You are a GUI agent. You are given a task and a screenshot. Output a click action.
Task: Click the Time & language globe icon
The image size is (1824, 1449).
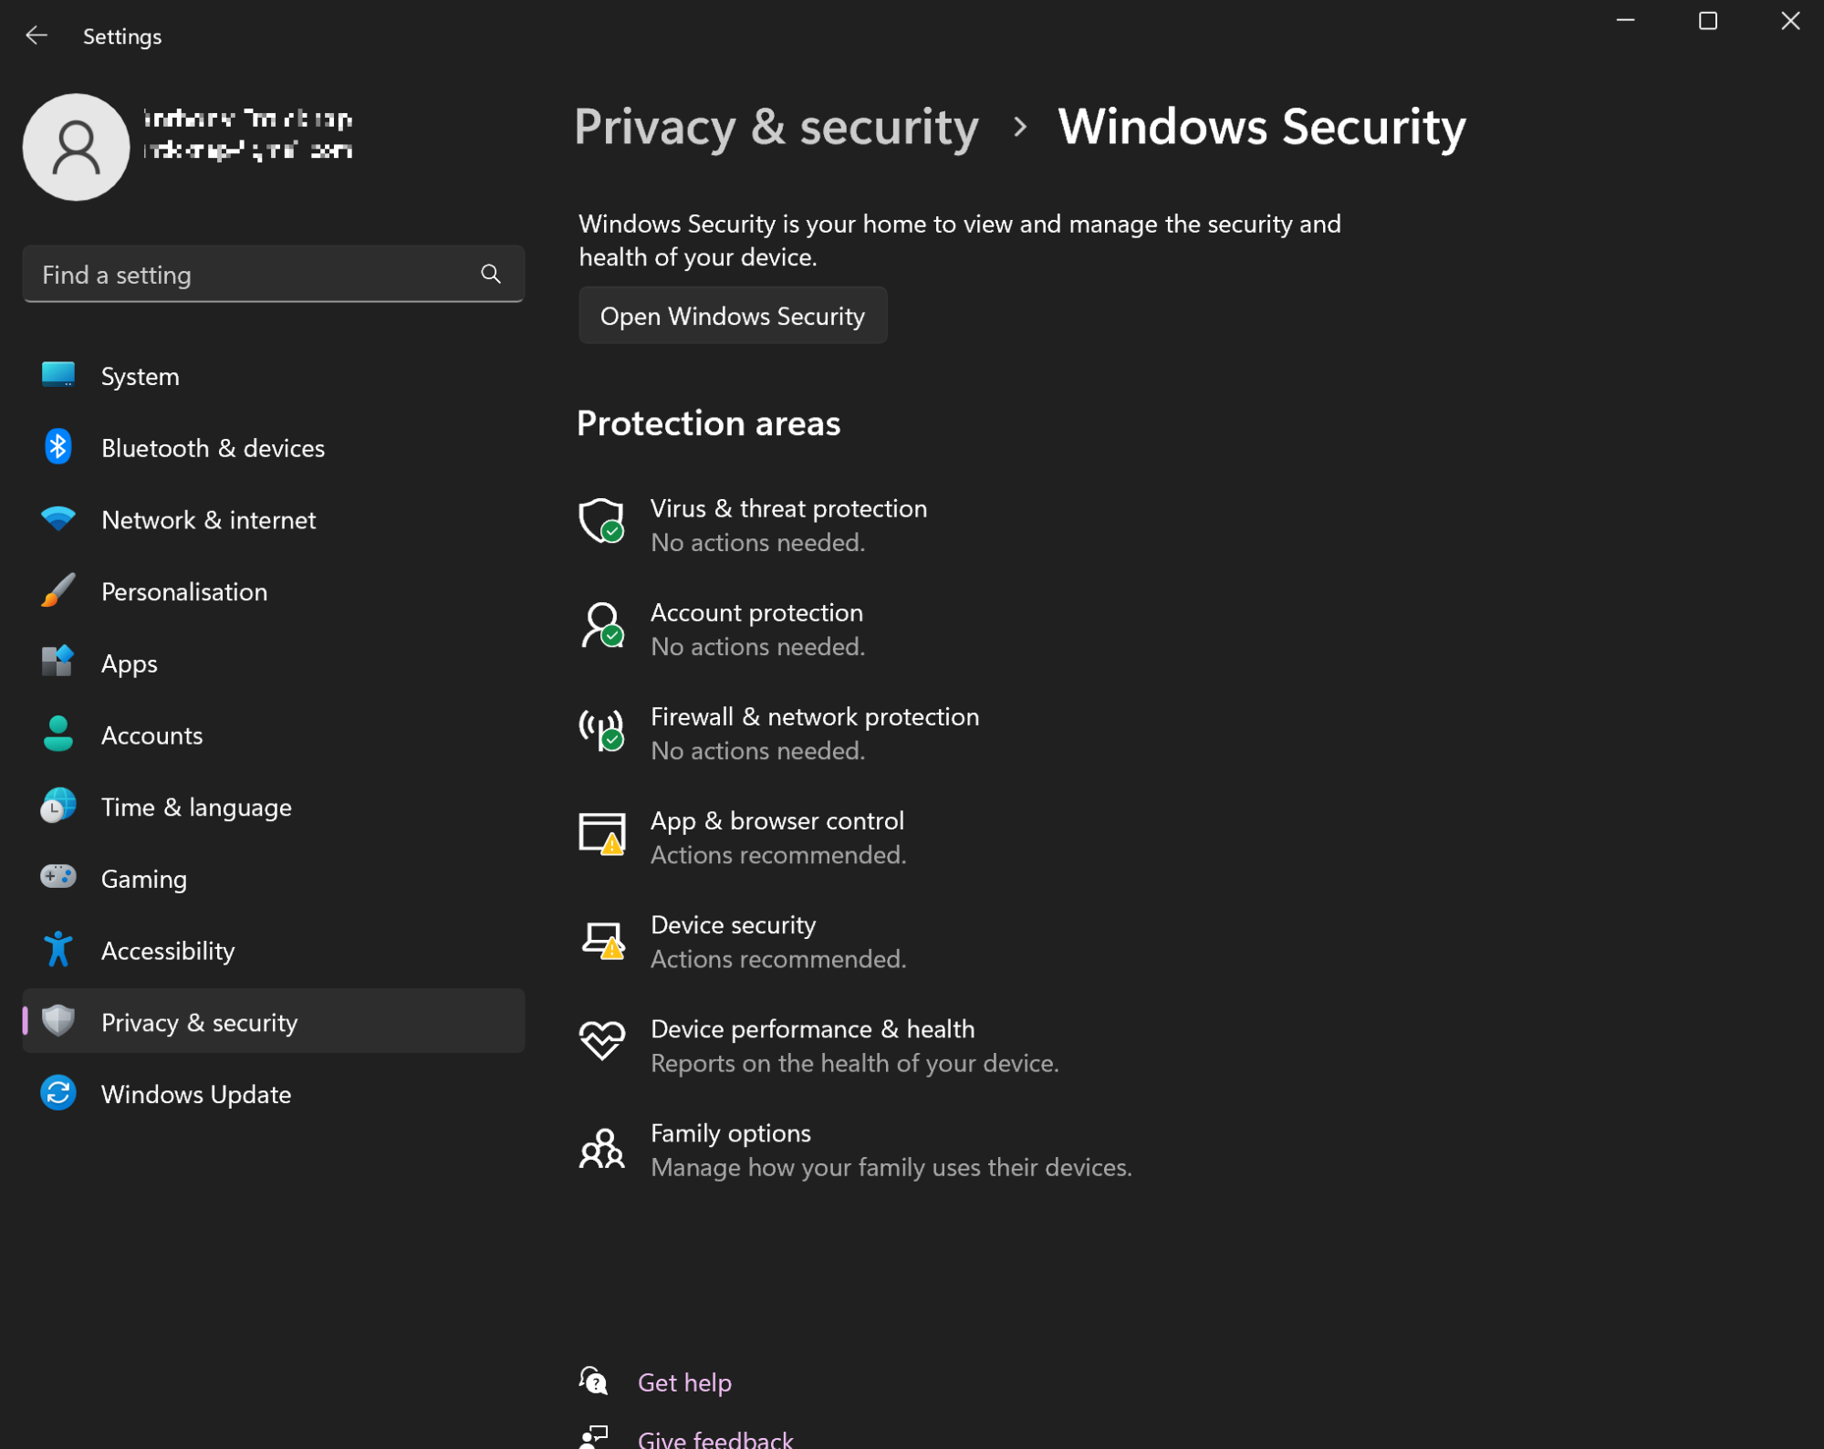(x=58, y=806)
